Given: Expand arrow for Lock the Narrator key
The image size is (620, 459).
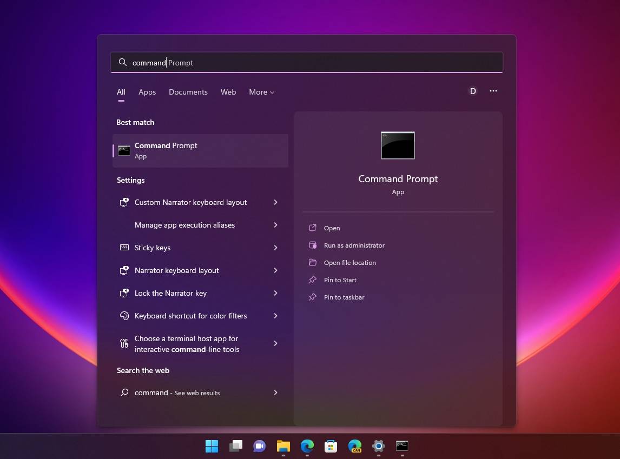Looking at the screenshot, I should point(275,293).
